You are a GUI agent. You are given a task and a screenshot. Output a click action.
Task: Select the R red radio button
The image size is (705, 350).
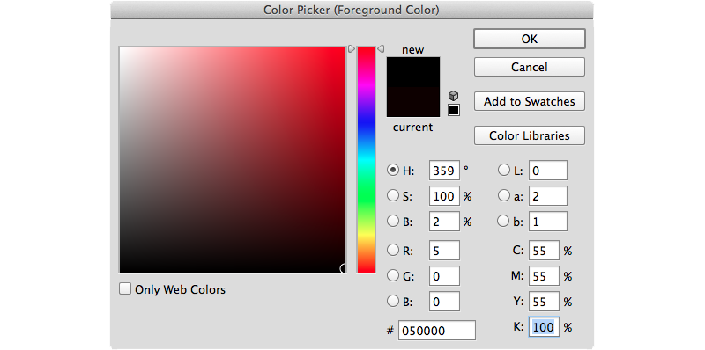[x=393, y=250]
